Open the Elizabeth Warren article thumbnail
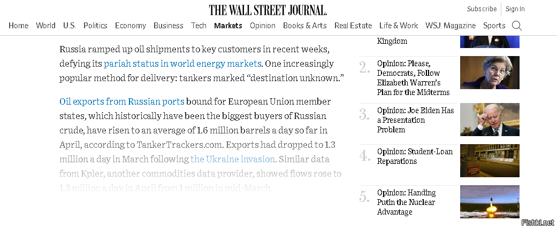 tap(490, 72)
